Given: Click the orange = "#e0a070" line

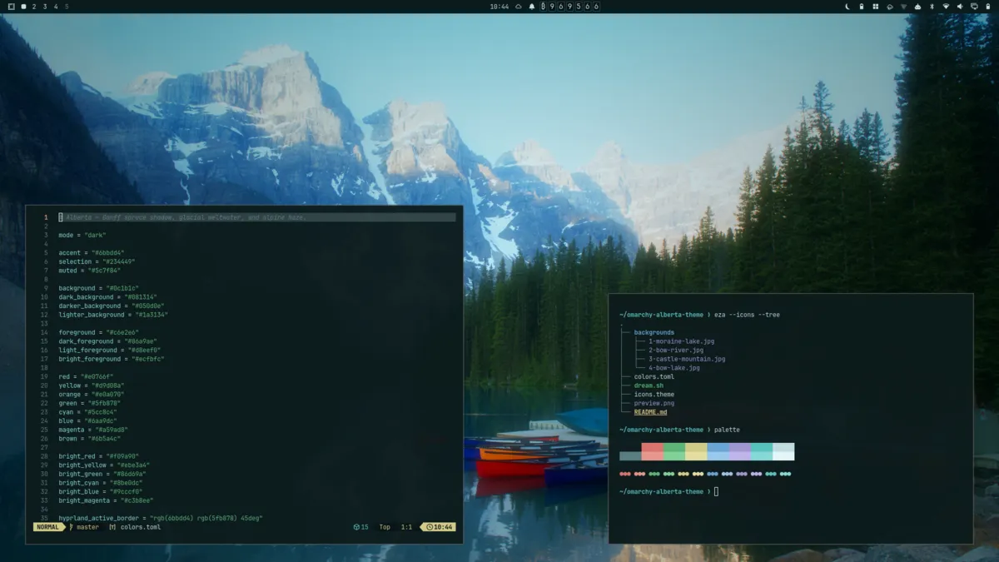Looking at the screenshot, I should point(92,395).
